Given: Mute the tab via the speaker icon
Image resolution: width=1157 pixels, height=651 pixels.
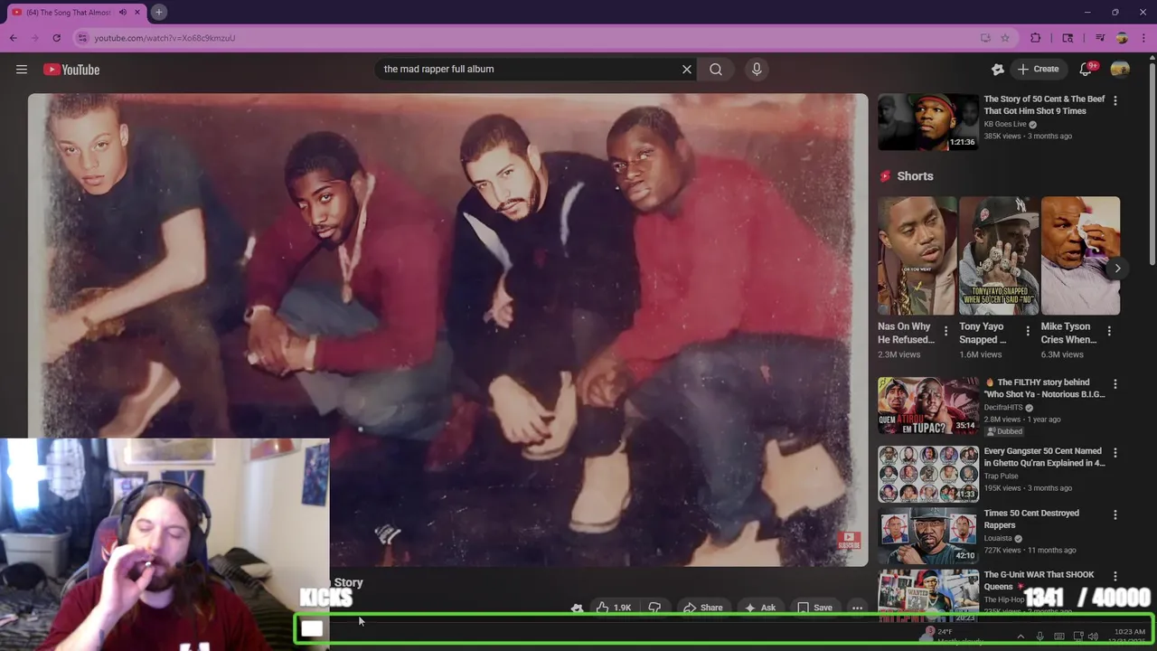Looking at the screenshot, I should (123, 13).
